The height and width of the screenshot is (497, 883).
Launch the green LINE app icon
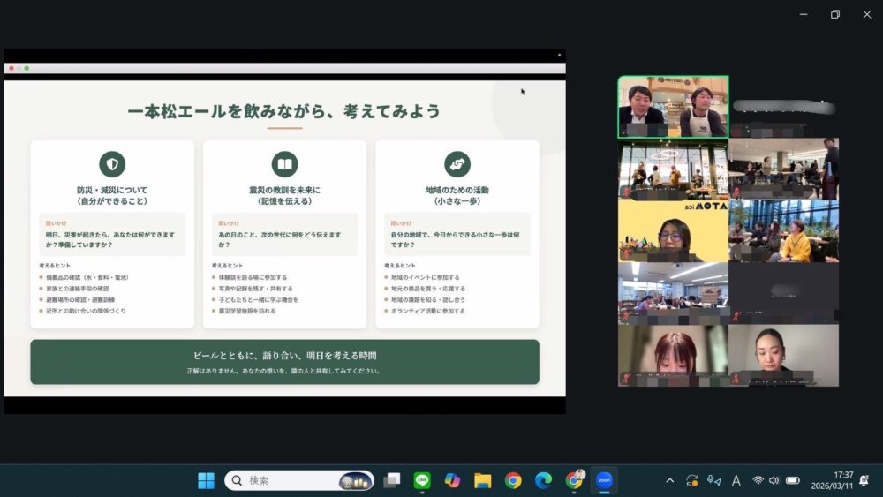tap(422, 480)
